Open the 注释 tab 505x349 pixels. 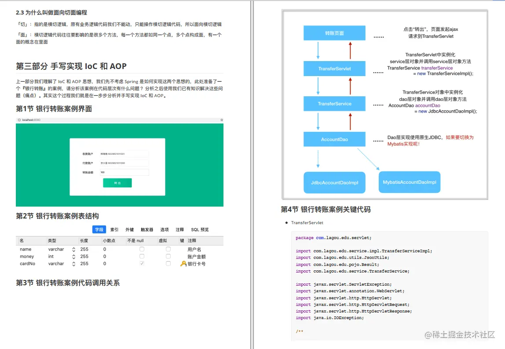(180, 229)
